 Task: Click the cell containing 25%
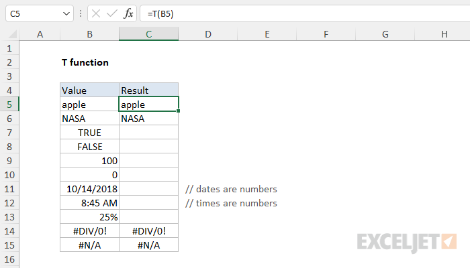(x=89, y=217)
